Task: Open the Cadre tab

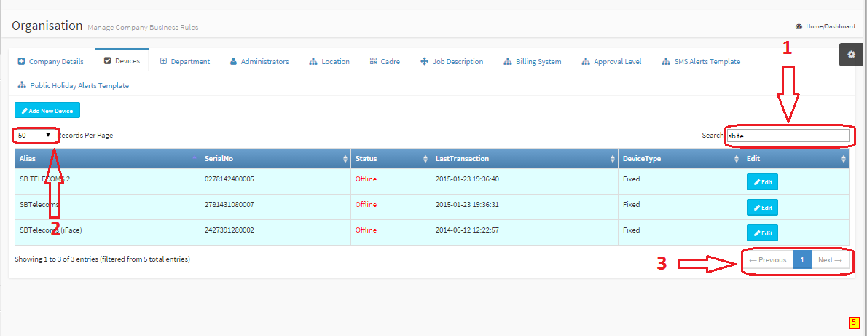Action: 384,62
